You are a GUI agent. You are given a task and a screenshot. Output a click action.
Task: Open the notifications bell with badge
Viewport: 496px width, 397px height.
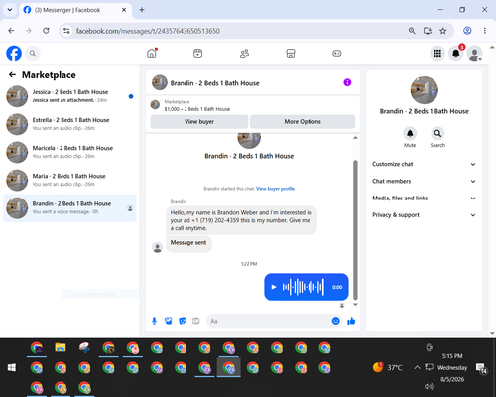pos(456,53)
